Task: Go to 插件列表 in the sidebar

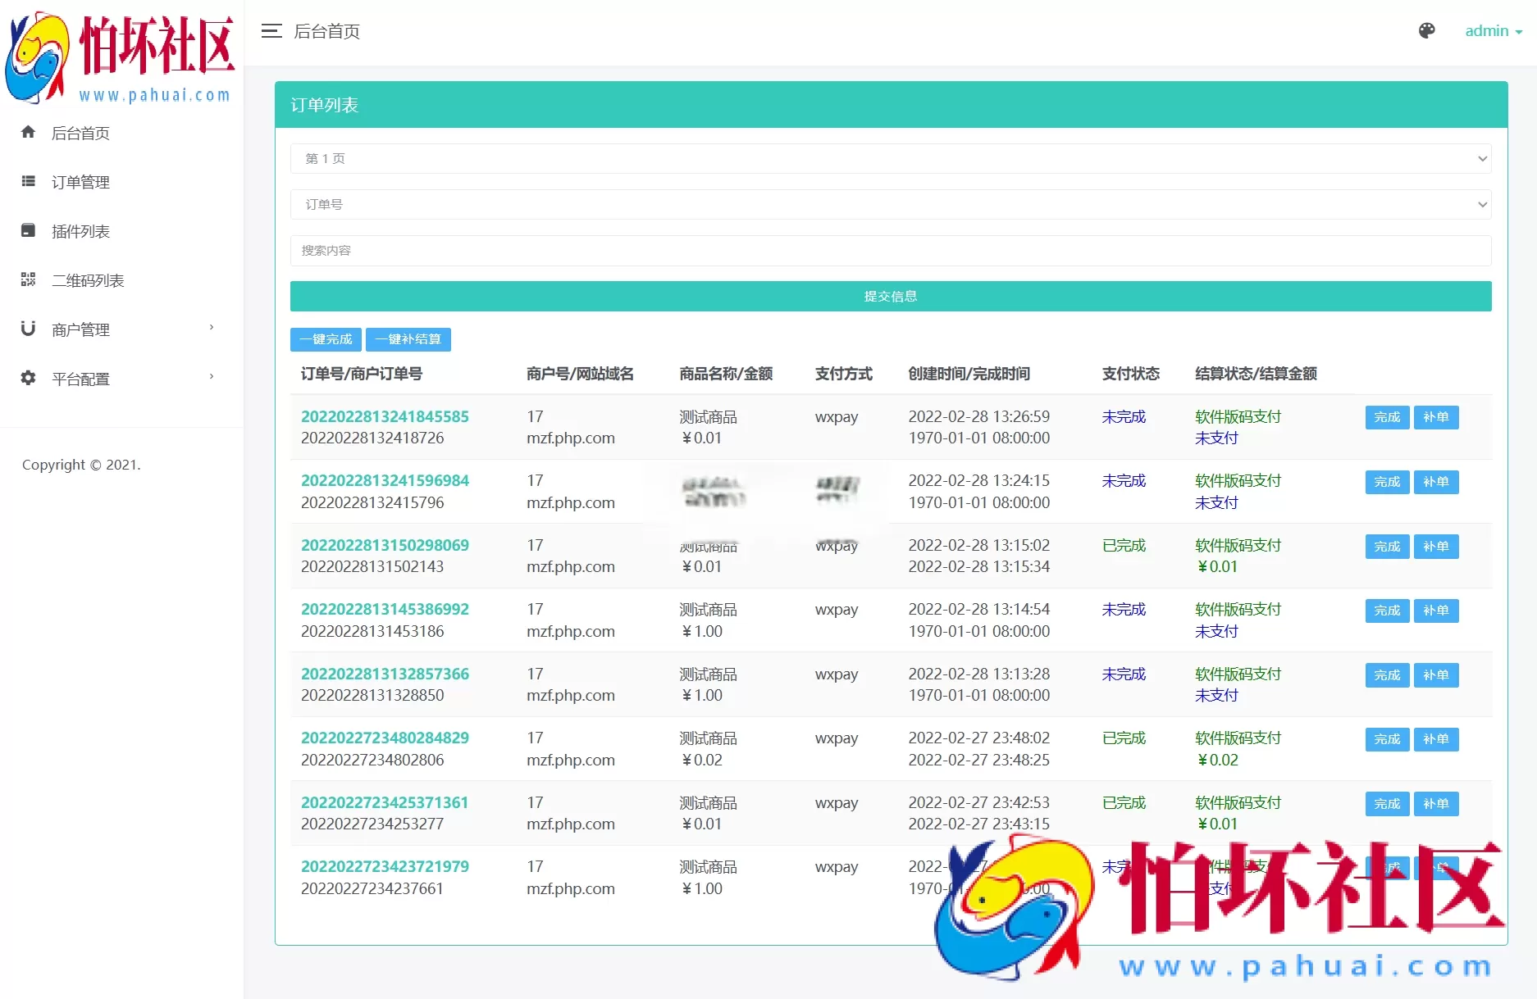Action: point(80,231)
